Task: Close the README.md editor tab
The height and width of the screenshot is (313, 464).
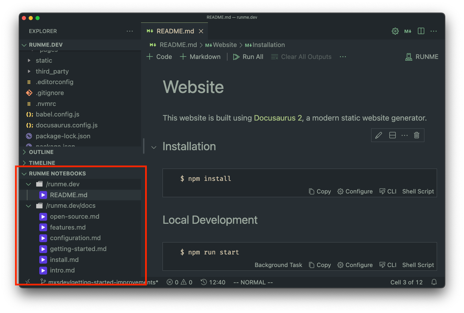Action: (201, 31)
